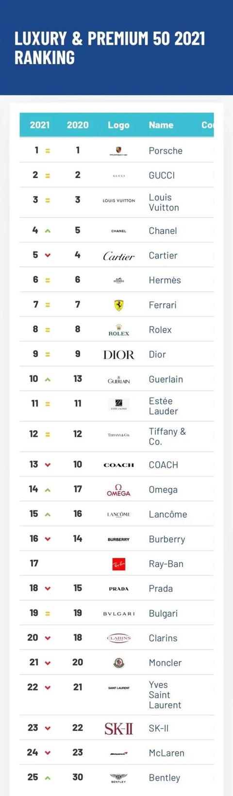The height and width of the screenshot is (796, 233).
Task: Click the Cartier script logo
Action: click(118, 256)
